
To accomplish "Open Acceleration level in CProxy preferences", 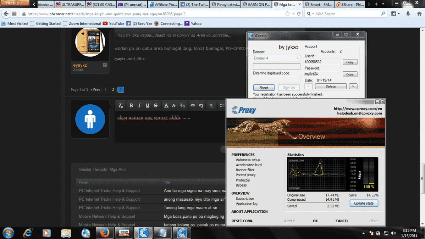I will pyautogui.click(x=249, y=165).
